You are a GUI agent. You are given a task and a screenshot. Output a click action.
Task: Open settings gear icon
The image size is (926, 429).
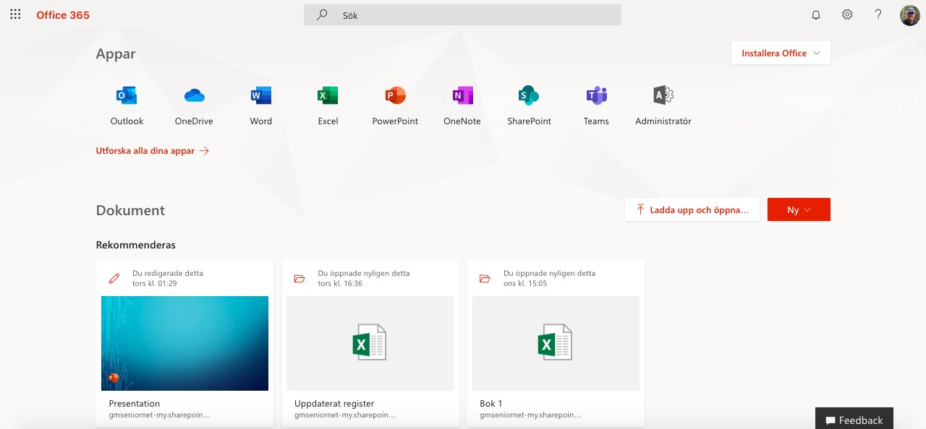[847, 14]
